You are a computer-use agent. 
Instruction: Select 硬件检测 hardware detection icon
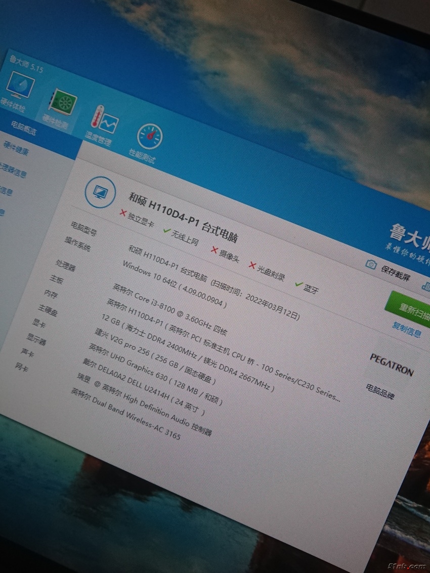pyautogui.click(x=61, y=109)
